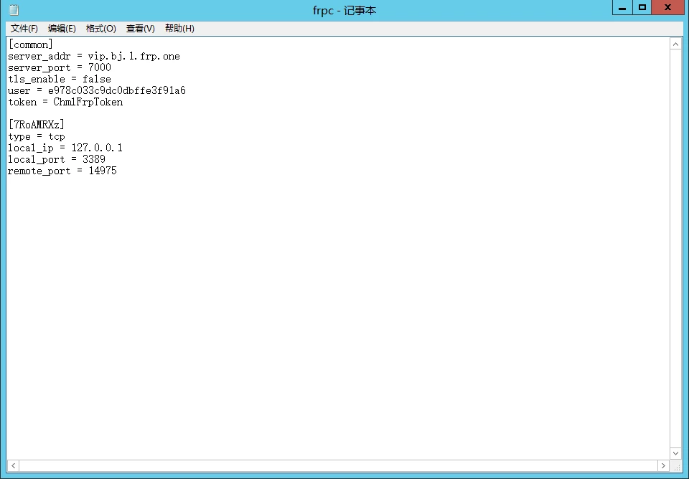Click the vertical scrollbar up arrow
689x479 pixels.
pyautogui.click(x=676, y=44)
